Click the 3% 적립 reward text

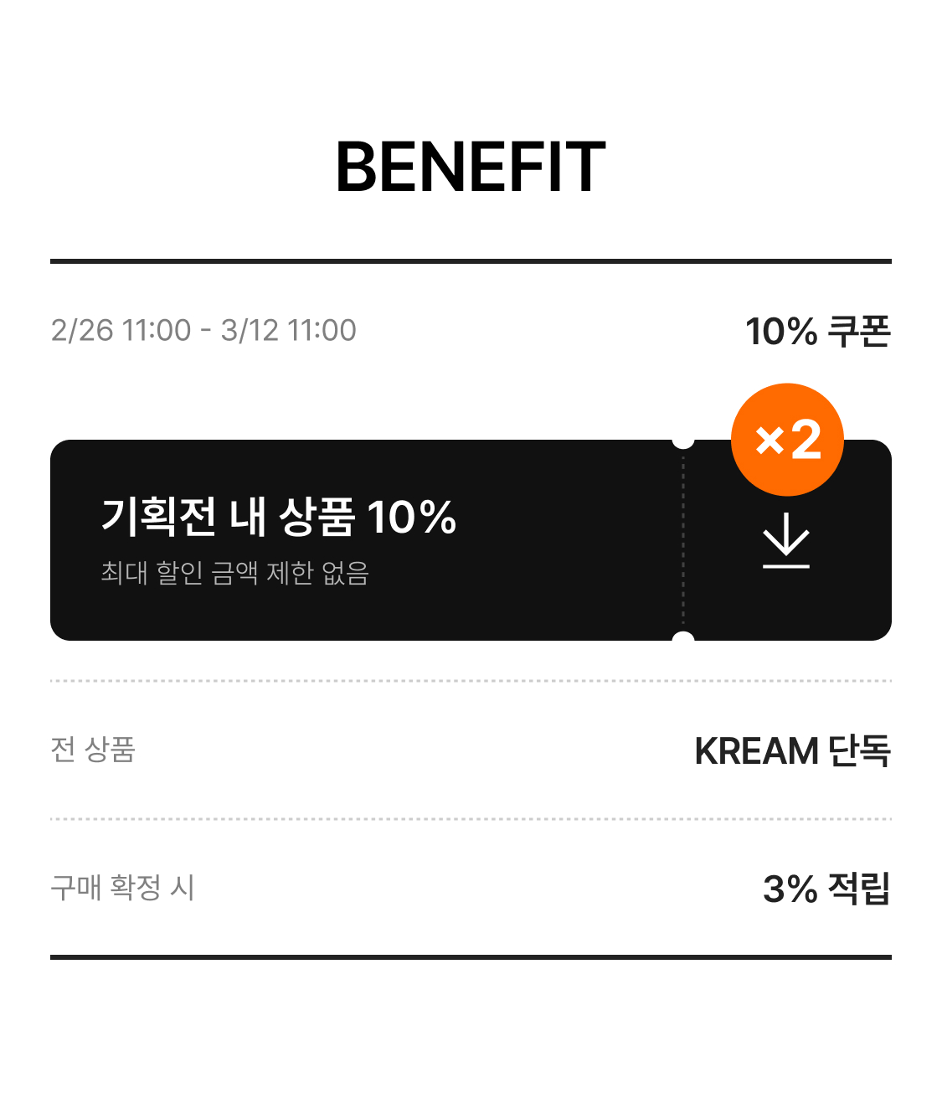coord(826,889)
